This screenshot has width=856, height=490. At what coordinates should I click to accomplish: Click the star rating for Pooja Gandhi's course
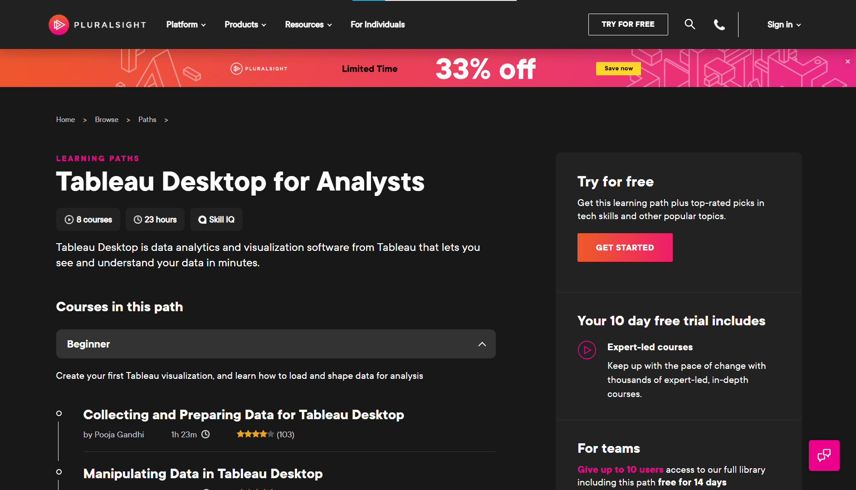click(255, 434)
